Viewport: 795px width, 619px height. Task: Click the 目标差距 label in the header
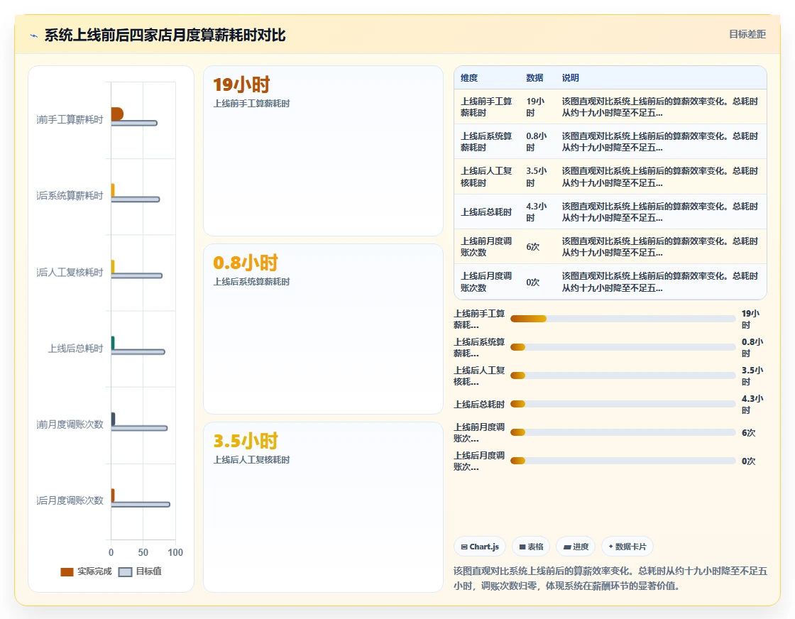(747, 35)
